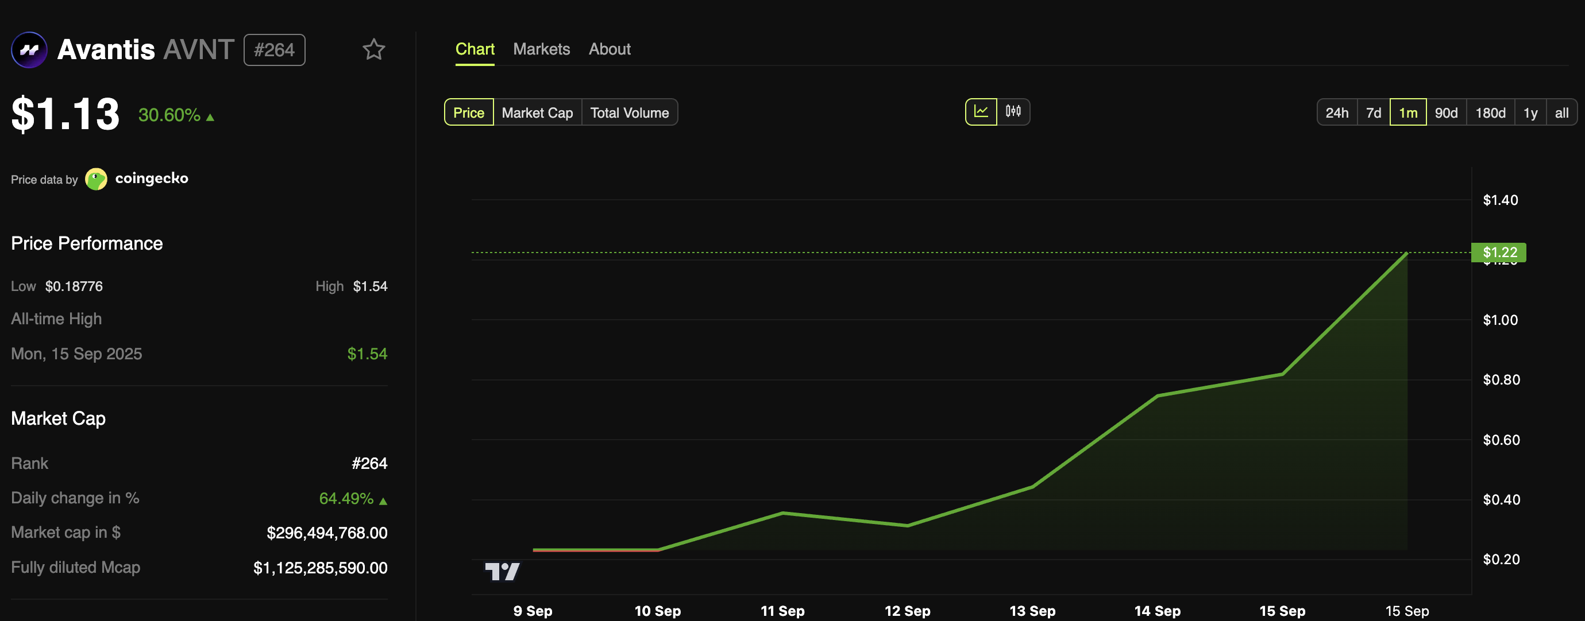Switch to candlestick chart icon

click(x=1013, y=112)
